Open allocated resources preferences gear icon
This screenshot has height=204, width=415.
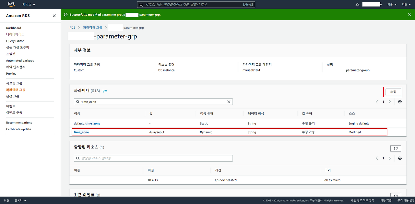399,158
